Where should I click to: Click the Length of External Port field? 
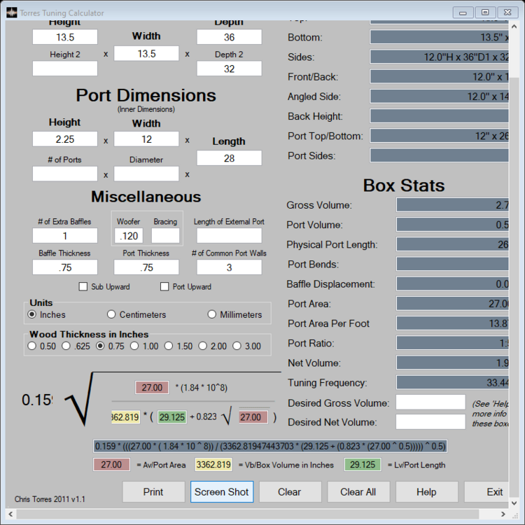pos(229,236)
